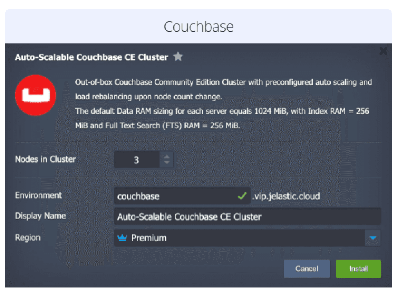Select the Premium region combo box
Viewport: 397px width, 293px height.
tap(242, 238)
